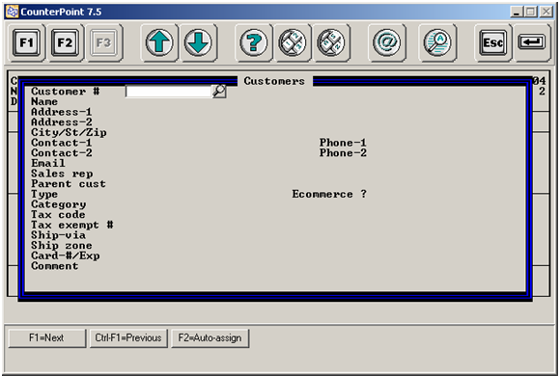Click the Category label
560x376 pixels.
(58, 204)
